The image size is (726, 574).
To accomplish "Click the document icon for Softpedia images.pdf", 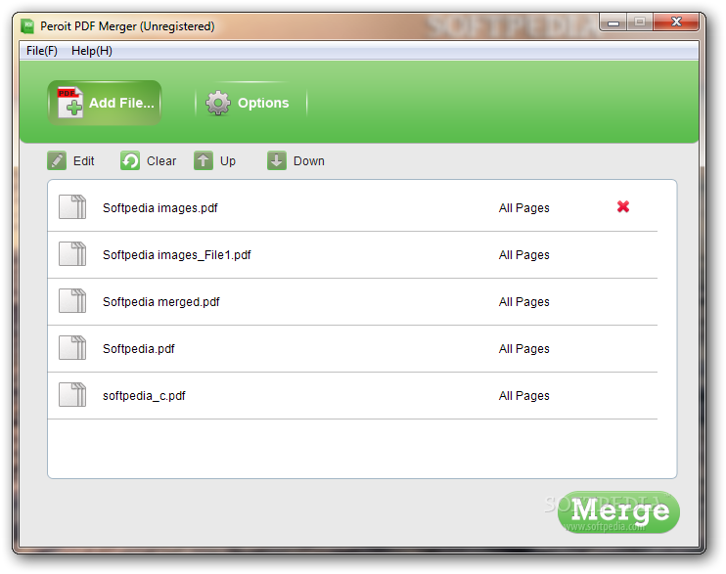I will point(72,206).
